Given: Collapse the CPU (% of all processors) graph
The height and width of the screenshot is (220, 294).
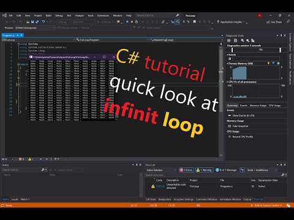Looking at the screenshot, I should (x=227, y=82).
